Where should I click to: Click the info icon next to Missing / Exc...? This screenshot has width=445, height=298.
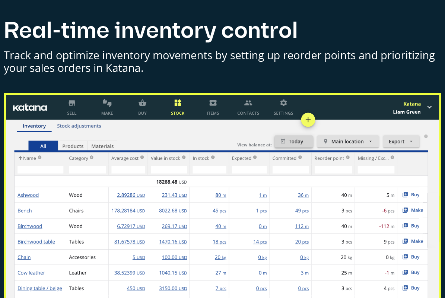[x=392, y=157]
